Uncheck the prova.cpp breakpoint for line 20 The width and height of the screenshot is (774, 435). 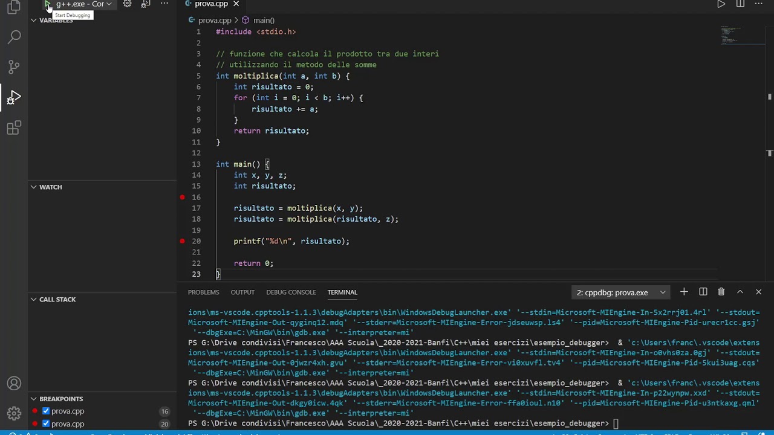46,424
